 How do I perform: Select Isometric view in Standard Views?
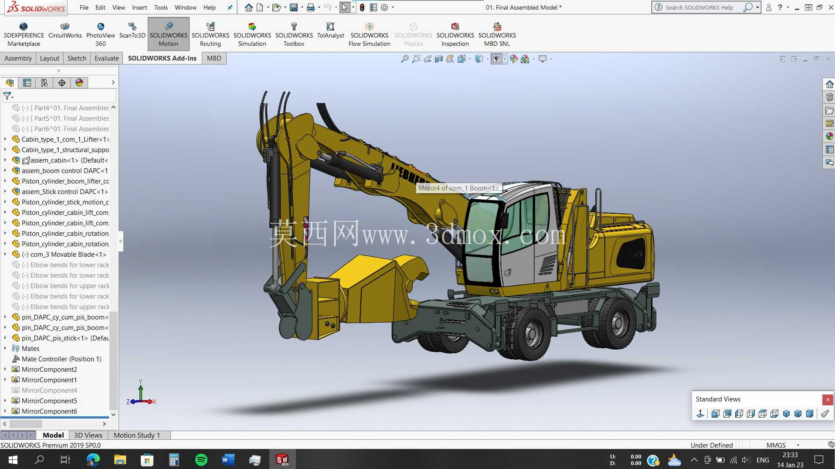[786, 414]
